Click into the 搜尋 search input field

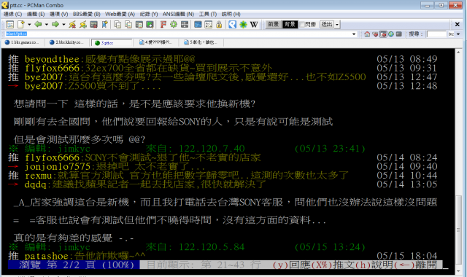tap(436, 34)
